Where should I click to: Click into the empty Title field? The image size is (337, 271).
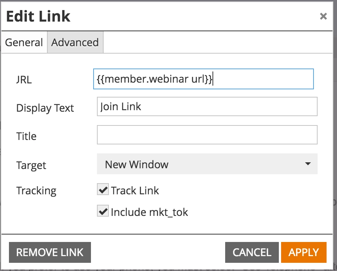207,135
